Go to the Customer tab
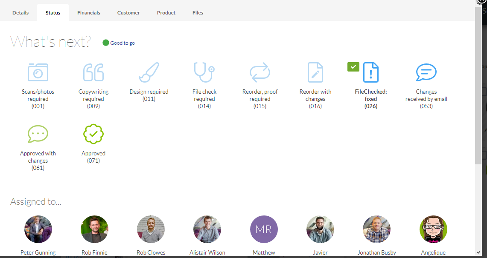The height and width of the screenshot is (258, 487). point(128,13)
